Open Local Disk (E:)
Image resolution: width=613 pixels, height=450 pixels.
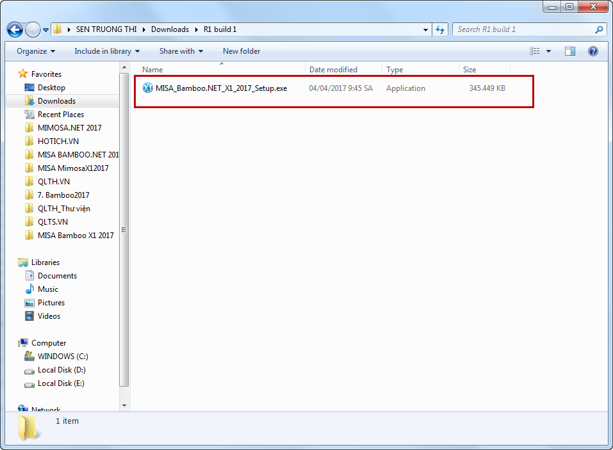click(x=61, y=383)
